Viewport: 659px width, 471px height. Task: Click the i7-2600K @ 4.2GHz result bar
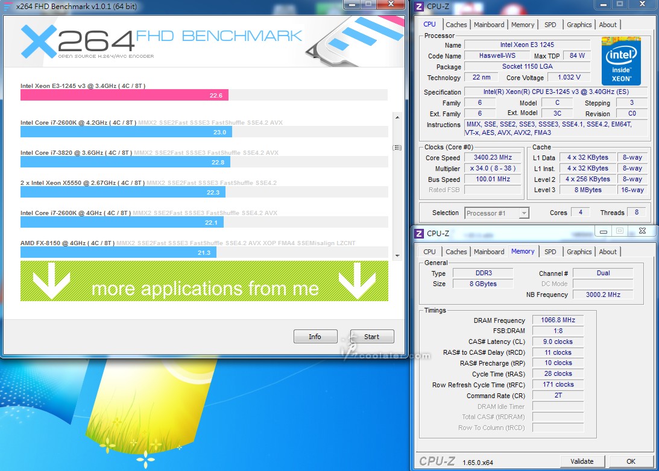click(126, 132)
